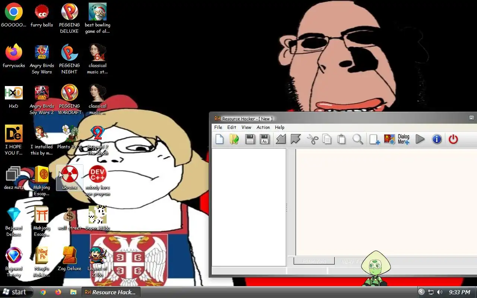Select the Google Chrome desktop icon
The width and height of the screenshot is (477, 298).
[x=14, y=16]
